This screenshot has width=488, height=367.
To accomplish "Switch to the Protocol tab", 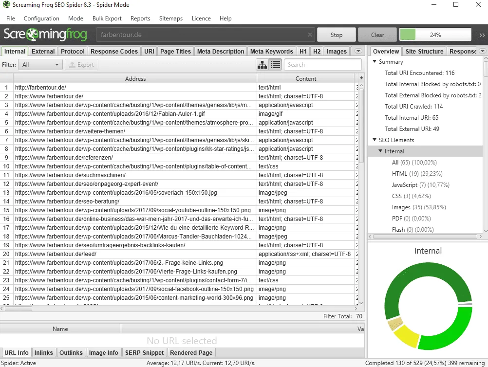I will coord(73,51).
